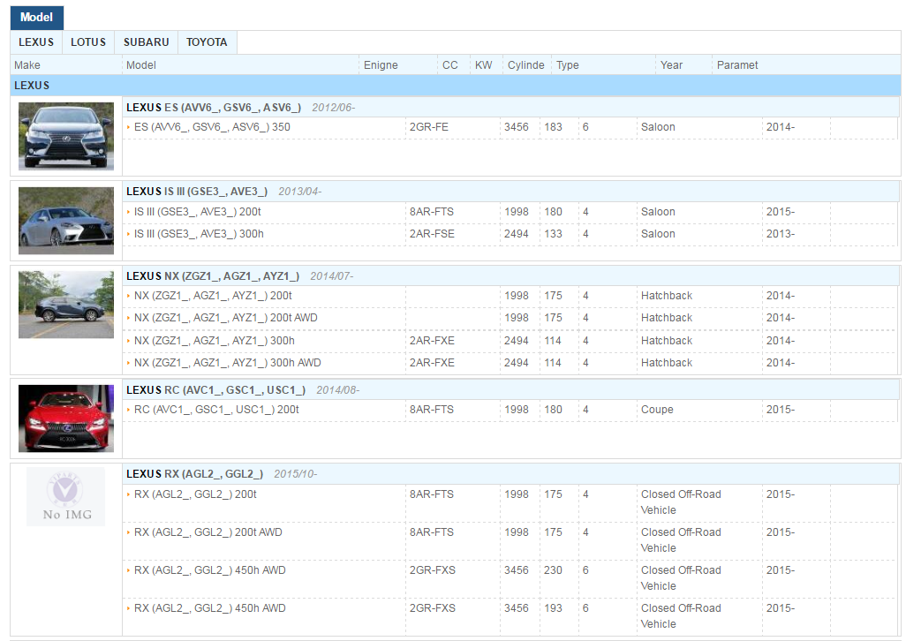Open the RX 450h AWD model with 193 KW
This screenshot has height=641, width=906.
pos(210,608)
